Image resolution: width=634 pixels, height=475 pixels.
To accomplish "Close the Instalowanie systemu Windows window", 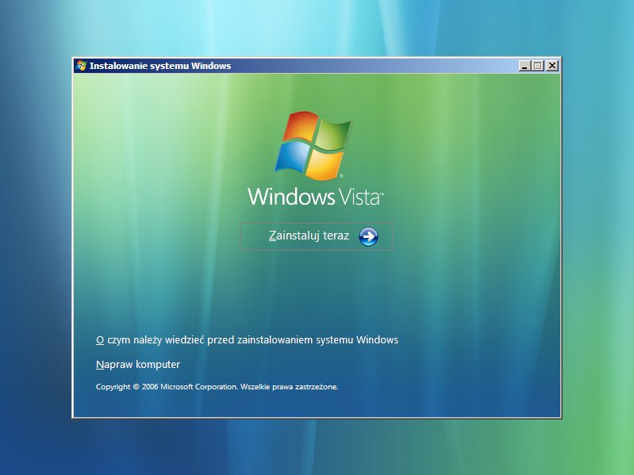I will pyautogui.click(x=552, y=66).
